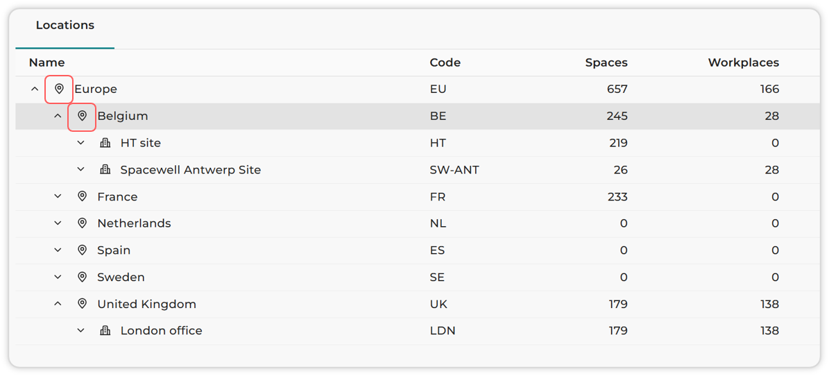Expand the France node chevron
Viewport: 829px width, 376px height.
(58, 197)
